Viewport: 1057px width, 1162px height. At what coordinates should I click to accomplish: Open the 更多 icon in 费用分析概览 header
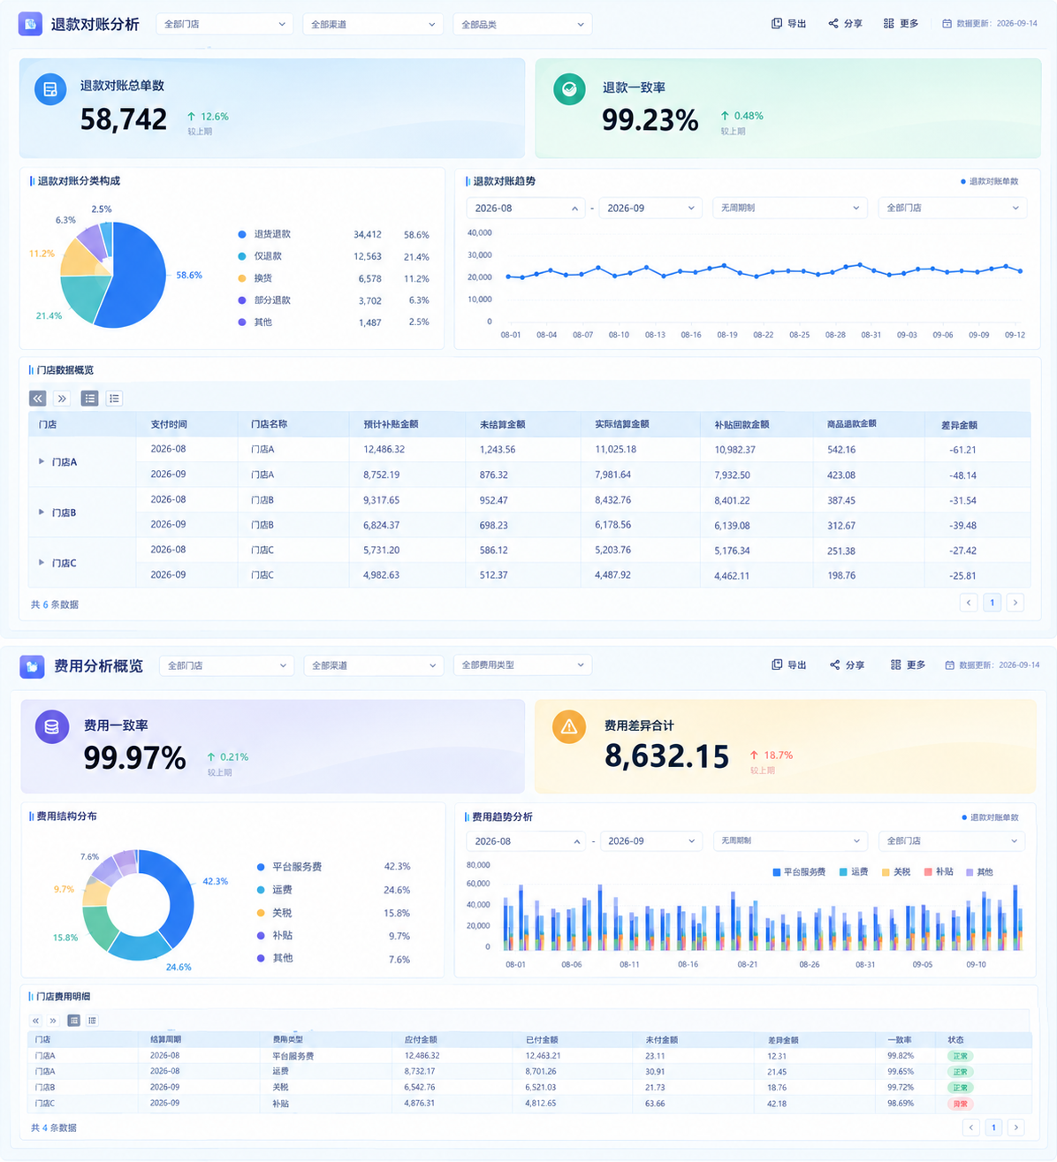click(896, 665)
